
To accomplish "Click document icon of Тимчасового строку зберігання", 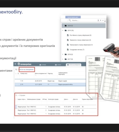I will (68, 45).
